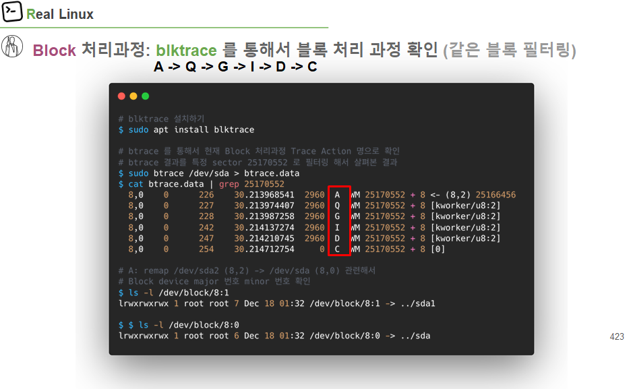
Task: Click the "A -> Q -> G -> I -> D -> C" sequence text
Action: pos(235,67)
